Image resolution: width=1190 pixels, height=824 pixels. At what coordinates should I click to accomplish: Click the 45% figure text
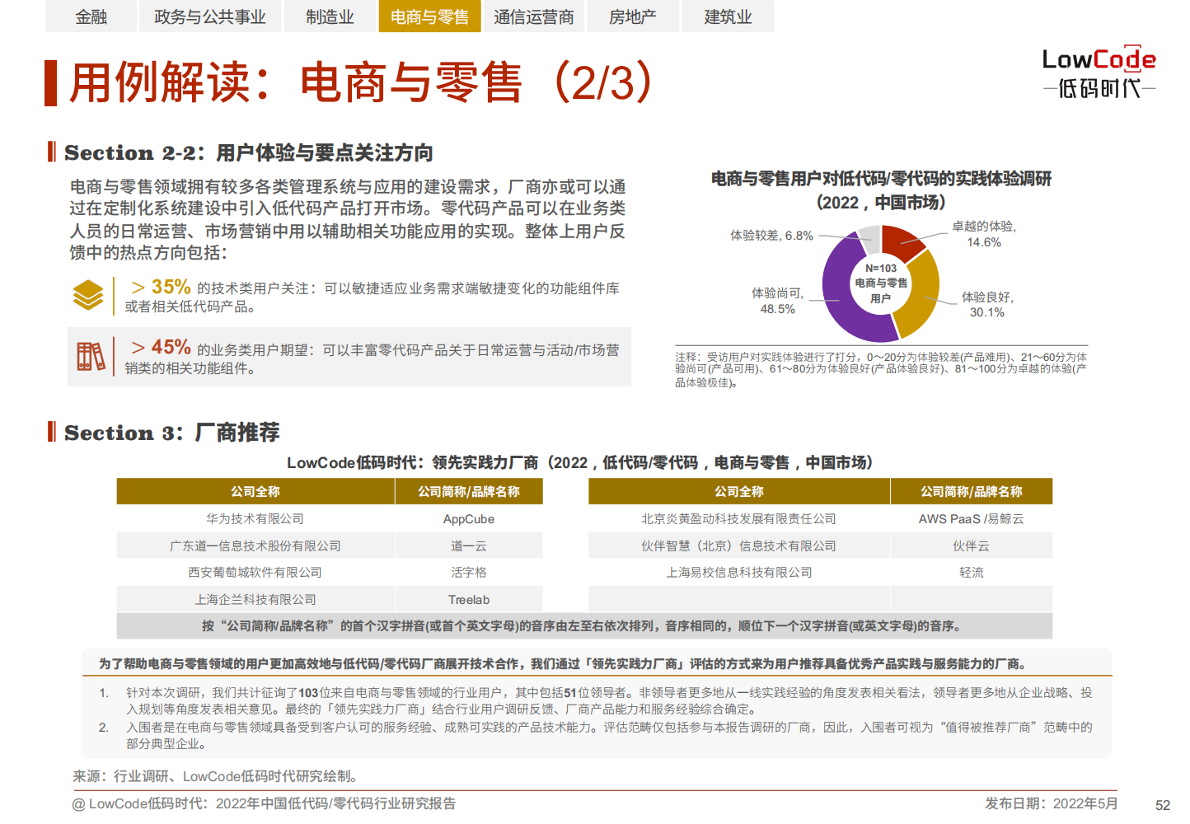(x=171, y=348)
